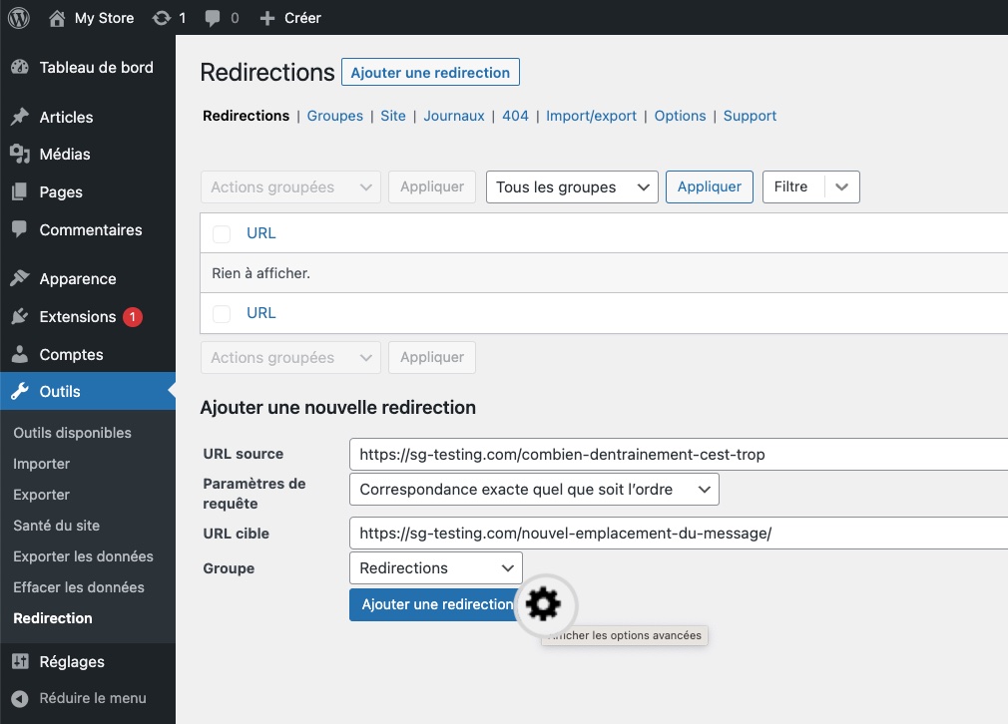Select the Redirections tab
The width and height of the screenshot is (1008, 724).
click(x=247, y=116)
